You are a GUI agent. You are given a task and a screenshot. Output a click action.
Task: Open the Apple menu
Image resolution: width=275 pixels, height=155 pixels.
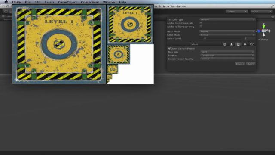(6, 2)
